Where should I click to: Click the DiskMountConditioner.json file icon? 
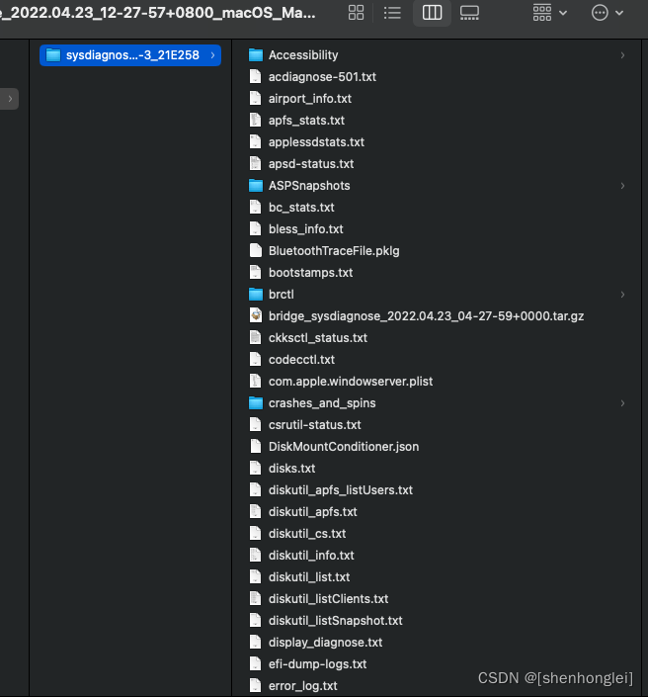click(256, 447)
